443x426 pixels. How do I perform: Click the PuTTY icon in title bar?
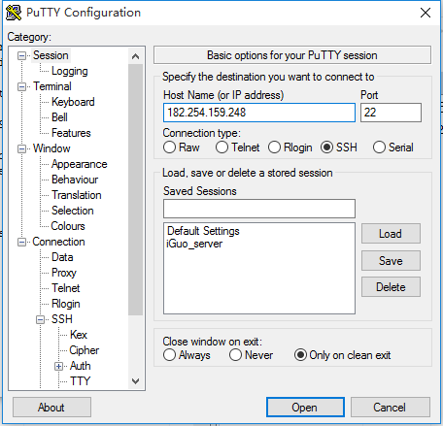14,13
